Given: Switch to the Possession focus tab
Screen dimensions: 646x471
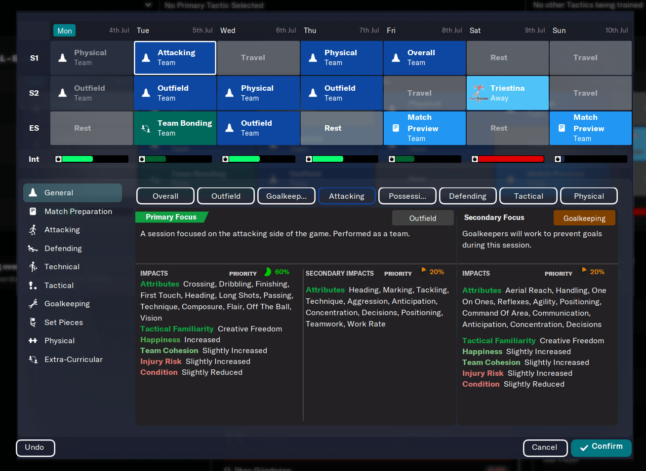Looking at the screenshot, I should 407,196.
